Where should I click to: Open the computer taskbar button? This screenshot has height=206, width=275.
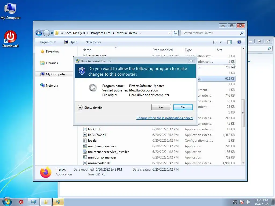(34, 202)
